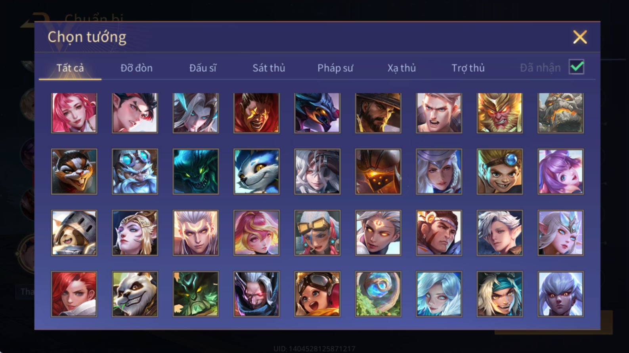629x353 pixels.
Task: Select the cowboy hat bearded hero
Action: 378,113
